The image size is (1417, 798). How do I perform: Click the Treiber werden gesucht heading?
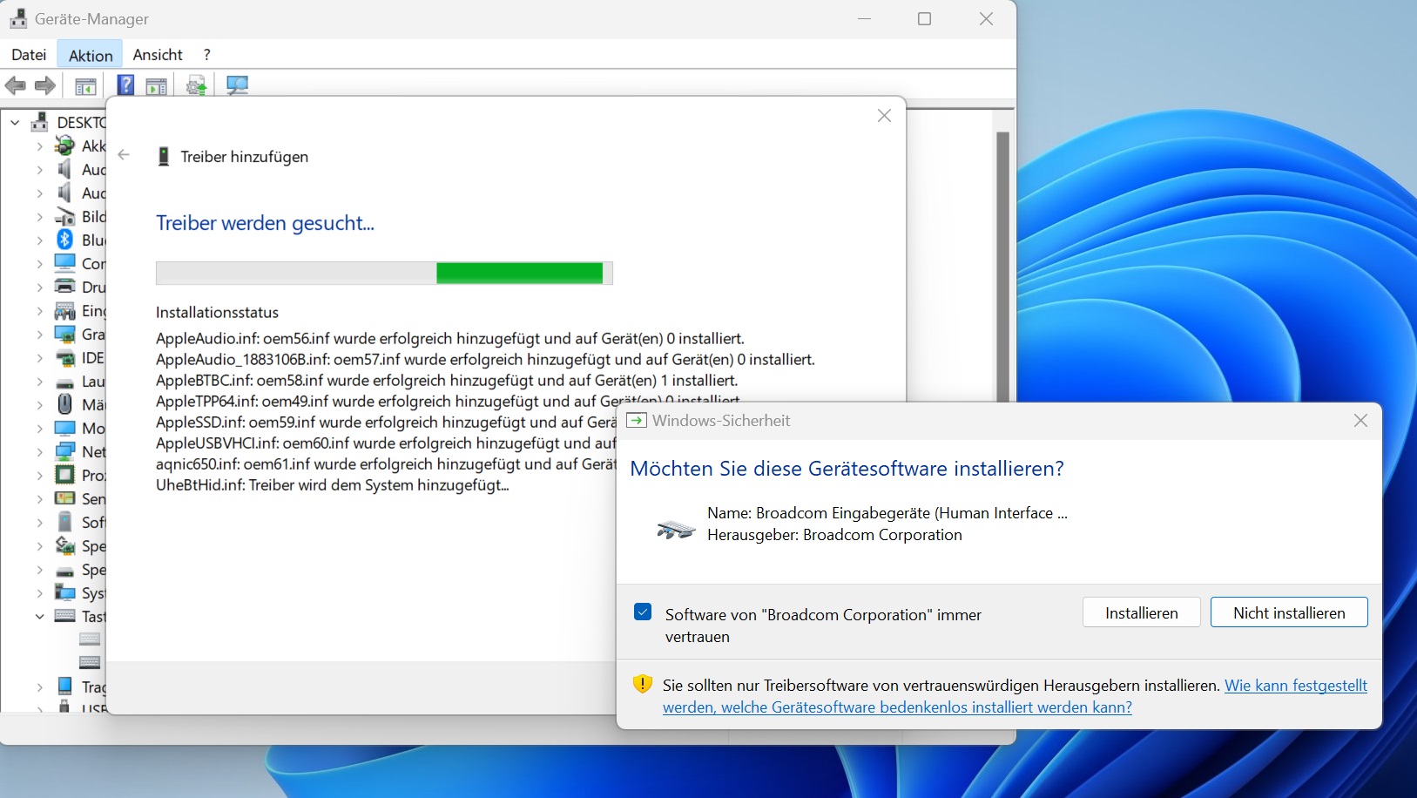[x=265, y=223]
